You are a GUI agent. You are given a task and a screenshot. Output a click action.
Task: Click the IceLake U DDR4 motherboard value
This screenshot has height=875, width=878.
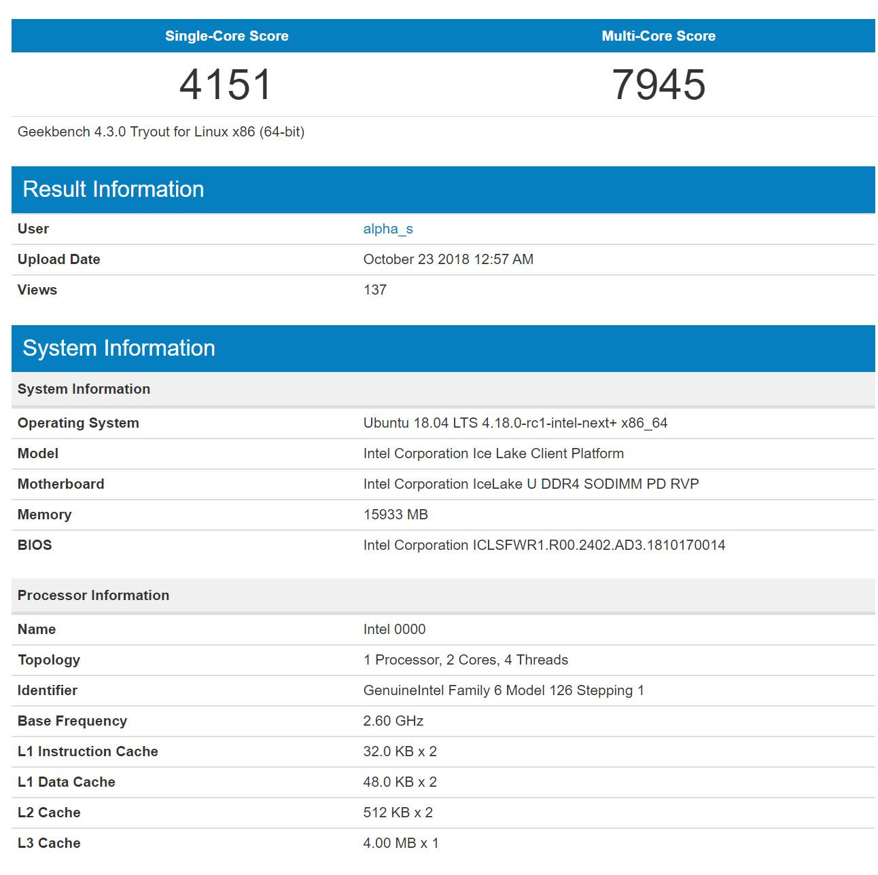tap(530, 484)
